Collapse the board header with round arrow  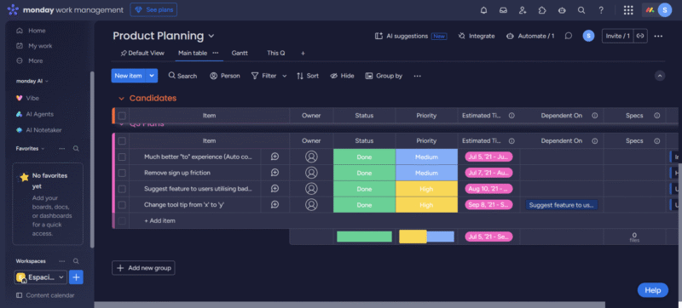click(660, 76)
